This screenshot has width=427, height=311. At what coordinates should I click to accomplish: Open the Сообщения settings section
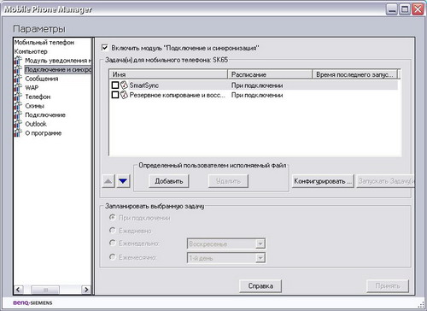coord(42,79)
